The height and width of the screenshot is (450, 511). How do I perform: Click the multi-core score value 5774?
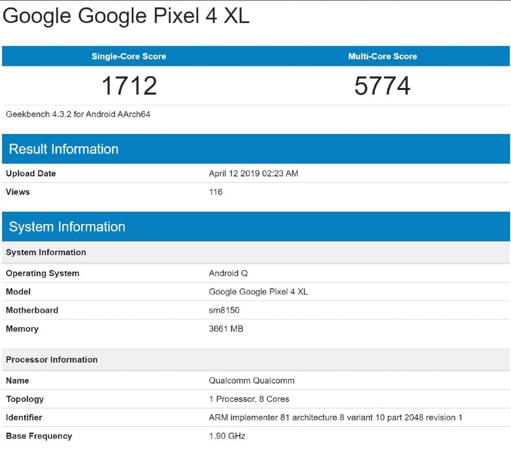[x=382, y=85]
